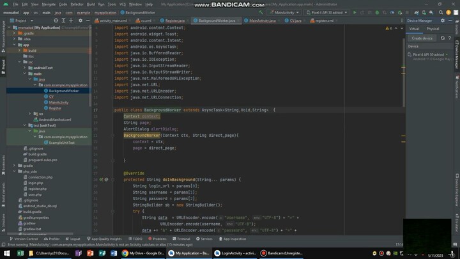Open Device Manager toolbar icon
Viewport: 460px width, 259px height.
424,13
